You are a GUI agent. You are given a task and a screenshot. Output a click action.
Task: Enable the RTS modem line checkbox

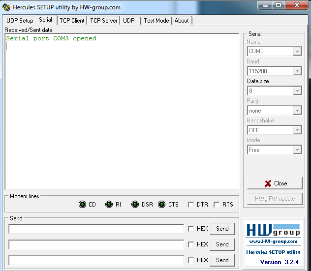(x=217, y=205)
